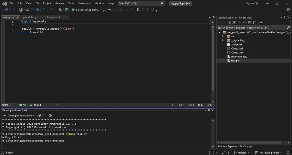Click Home icon in Solution Explorer
Image resolution: width=292 pixels, height=155 pixels.
click(229, 22)
